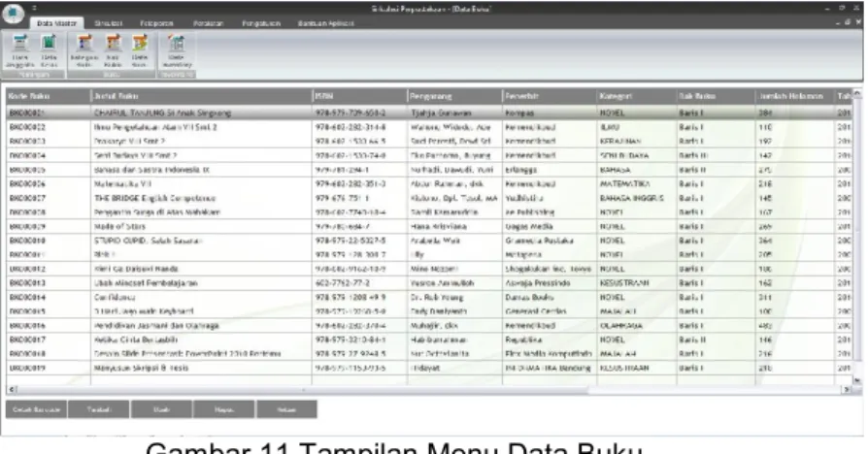Click the horizontal scrollbar right arrow
Image resolution: width=868 pixels, height=454 pixels.
[847, 389]
